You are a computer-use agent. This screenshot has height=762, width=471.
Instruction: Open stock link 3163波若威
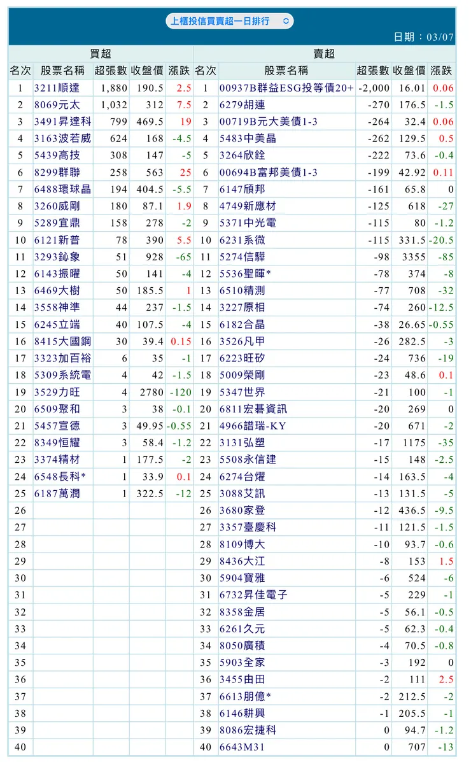[63, 139]
